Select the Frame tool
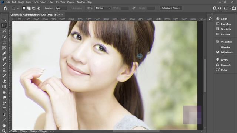 coord(4,48)
